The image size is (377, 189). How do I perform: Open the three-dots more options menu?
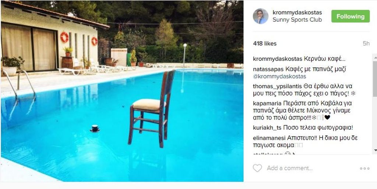pyautogui.click(x=364, y=168)
